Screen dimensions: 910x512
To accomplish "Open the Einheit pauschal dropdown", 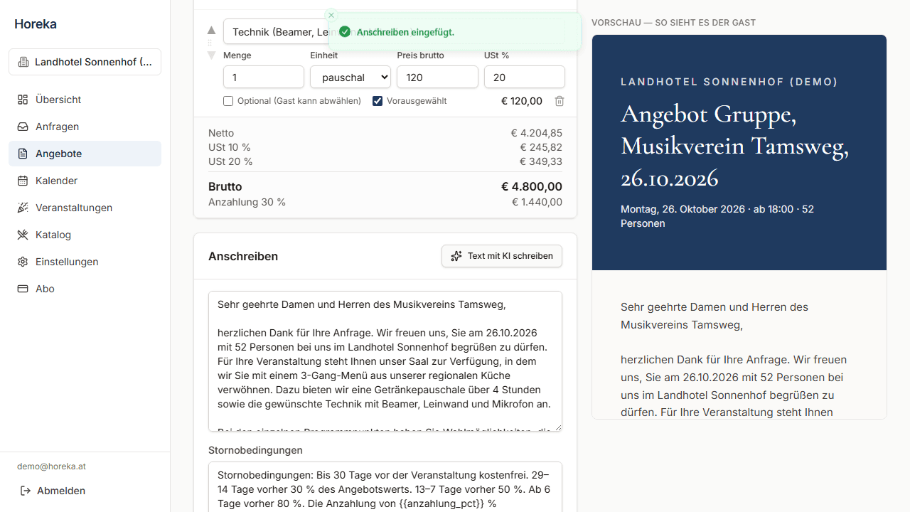I will click(x=350, y=77).
